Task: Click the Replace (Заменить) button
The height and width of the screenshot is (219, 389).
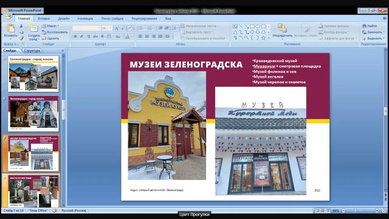Action: point(373,32)
